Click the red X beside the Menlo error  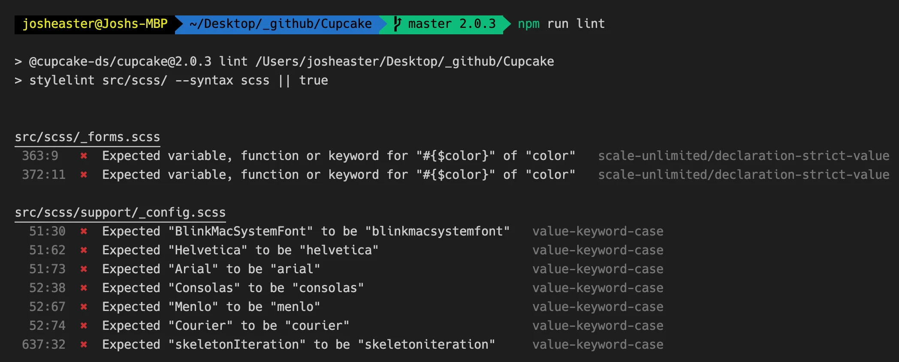point(84,307)
